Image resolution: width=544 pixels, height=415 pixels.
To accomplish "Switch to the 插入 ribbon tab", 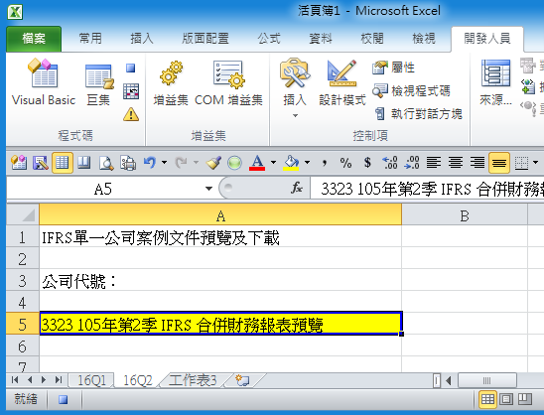I will 142,39.
